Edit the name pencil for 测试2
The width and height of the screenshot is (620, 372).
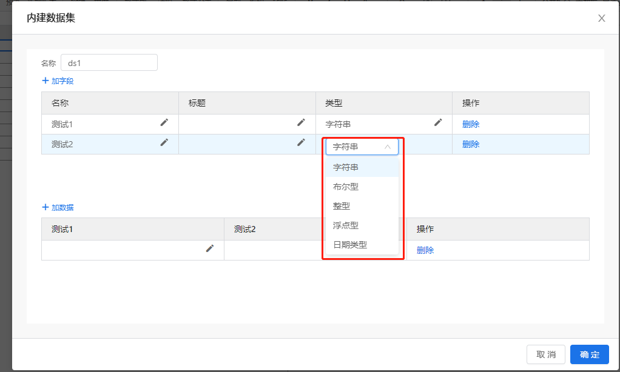click(164, 142)
